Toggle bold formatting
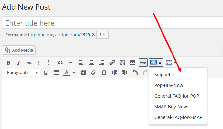Screen dimensions: 223x129 point(8,63)
